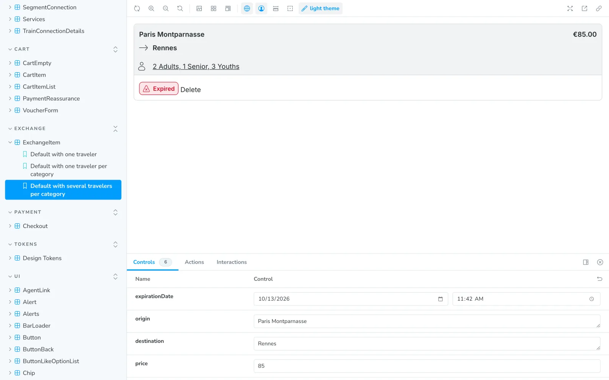Open the travelers link 2 Adults, 1 Senior, 3 Youths

(x=196, y=66)
